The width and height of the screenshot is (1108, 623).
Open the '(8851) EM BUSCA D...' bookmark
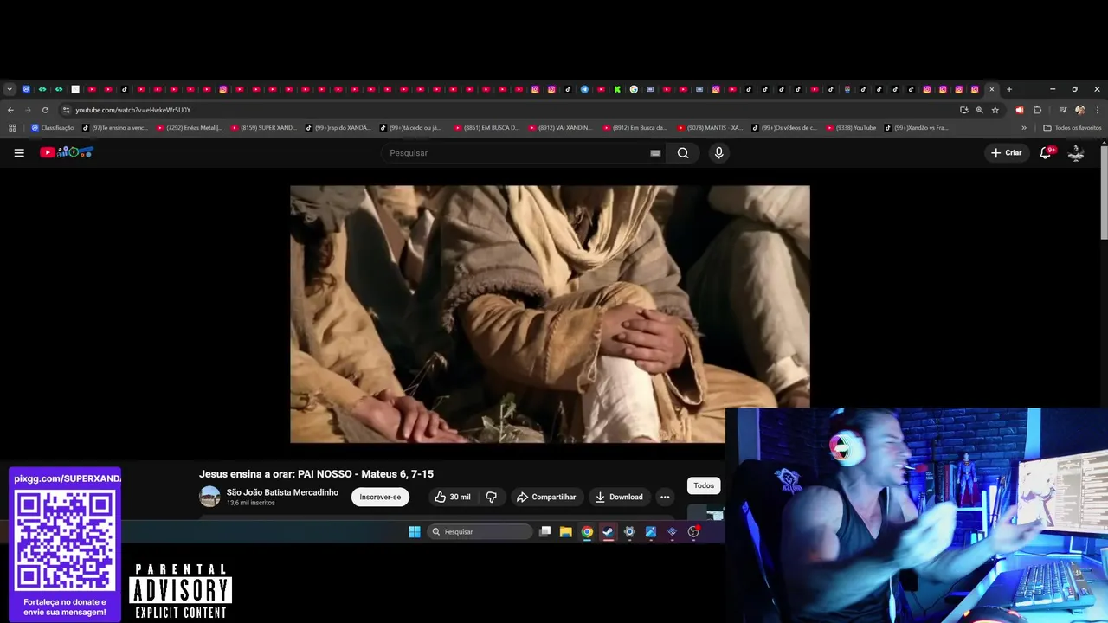pos(486,127)
